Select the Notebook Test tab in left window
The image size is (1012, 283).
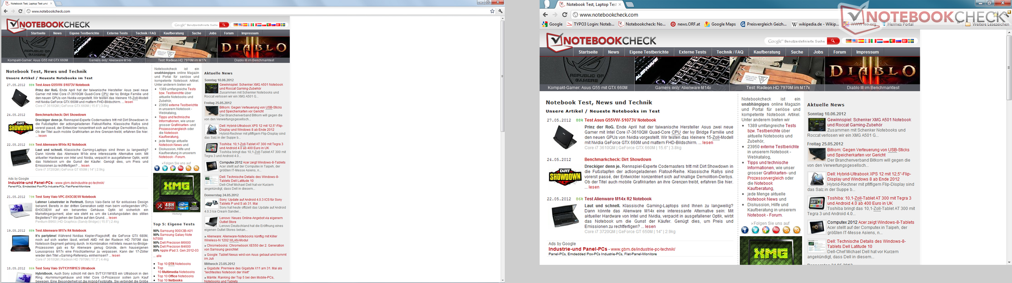28,3
